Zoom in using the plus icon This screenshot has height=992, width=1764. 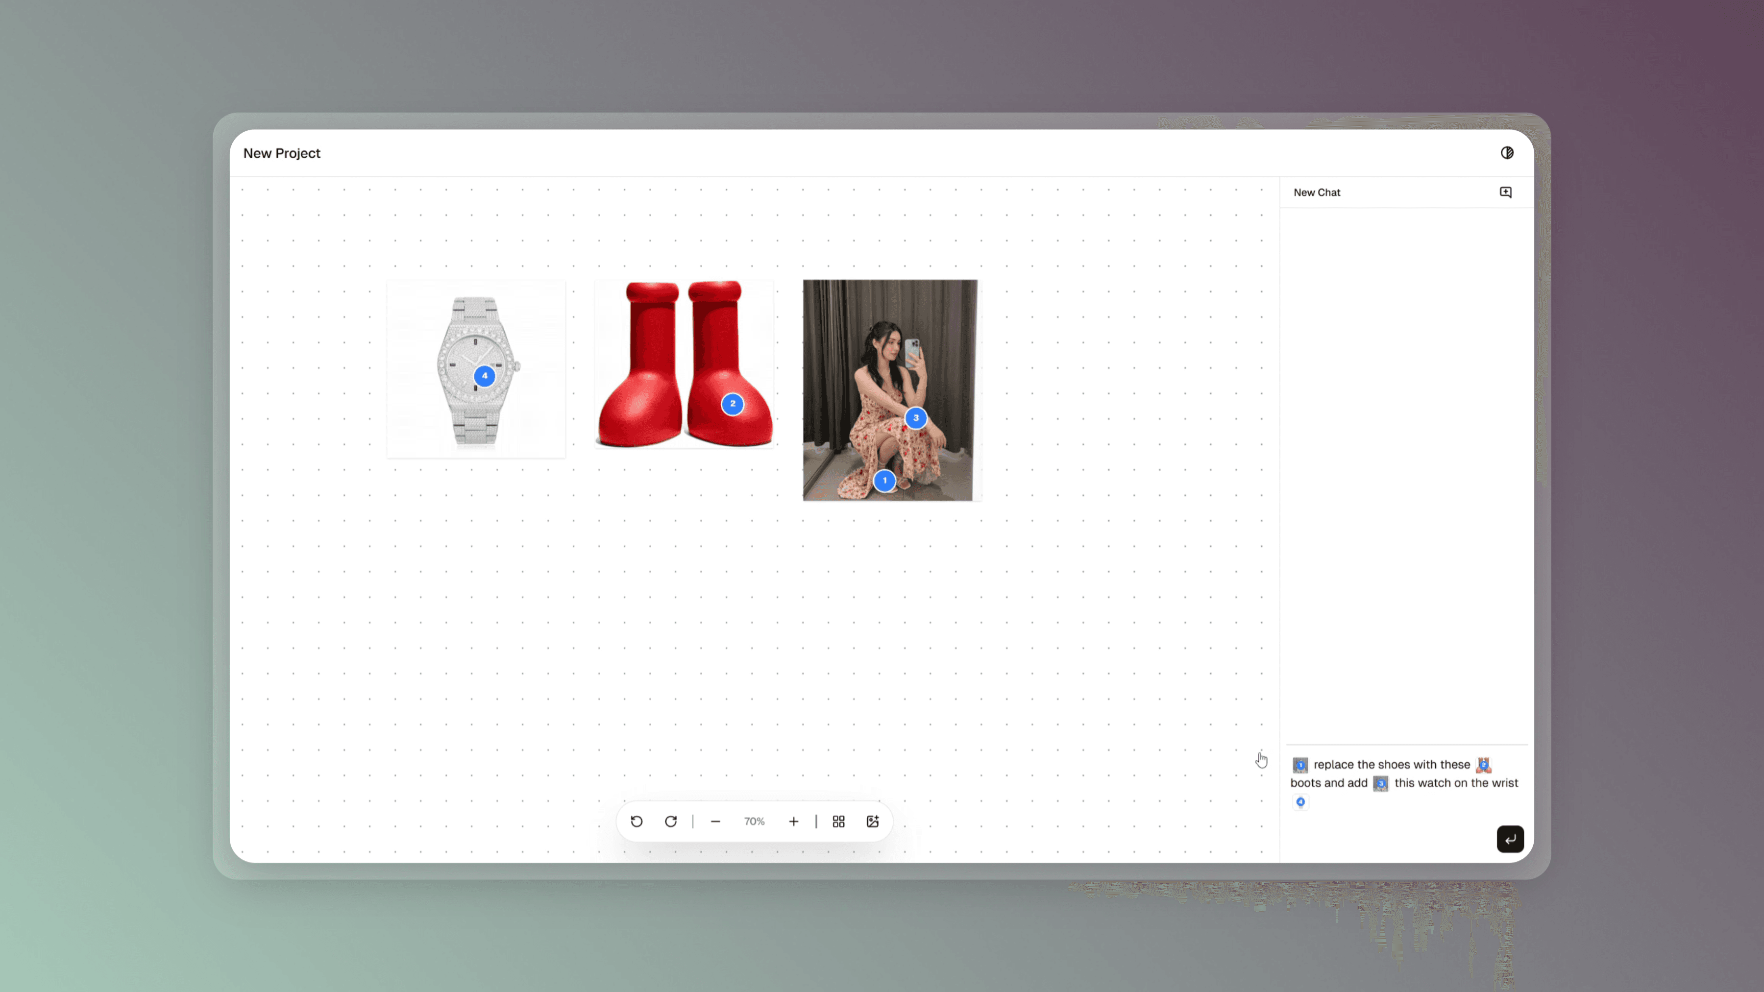[794, 821]
